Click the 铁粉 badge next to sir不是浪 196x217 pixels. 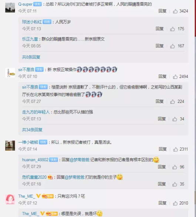coord(40,69)
